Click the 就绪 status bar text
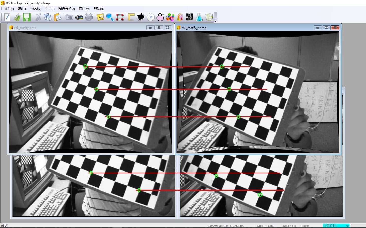This screenshot has height=228, width=366. (4, 226)
